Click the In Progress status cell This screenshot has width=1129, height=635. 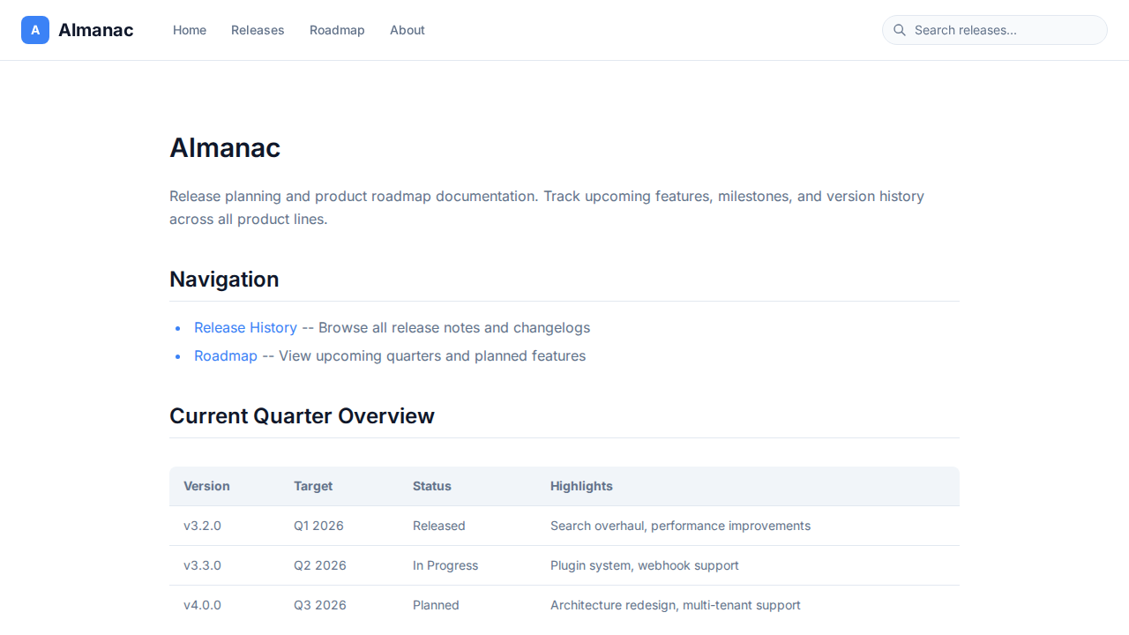click(445, 565)
